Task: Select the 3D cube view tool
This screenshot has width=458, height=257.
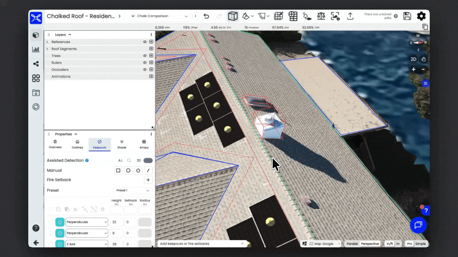Action: (233, 16)
